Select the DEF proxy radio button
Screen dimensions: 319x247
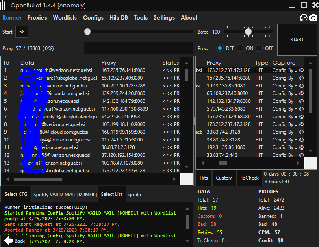tap(220, 48)
